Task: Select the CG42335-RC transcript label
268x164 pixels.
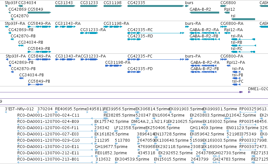Action: click(x=140, y=30)
